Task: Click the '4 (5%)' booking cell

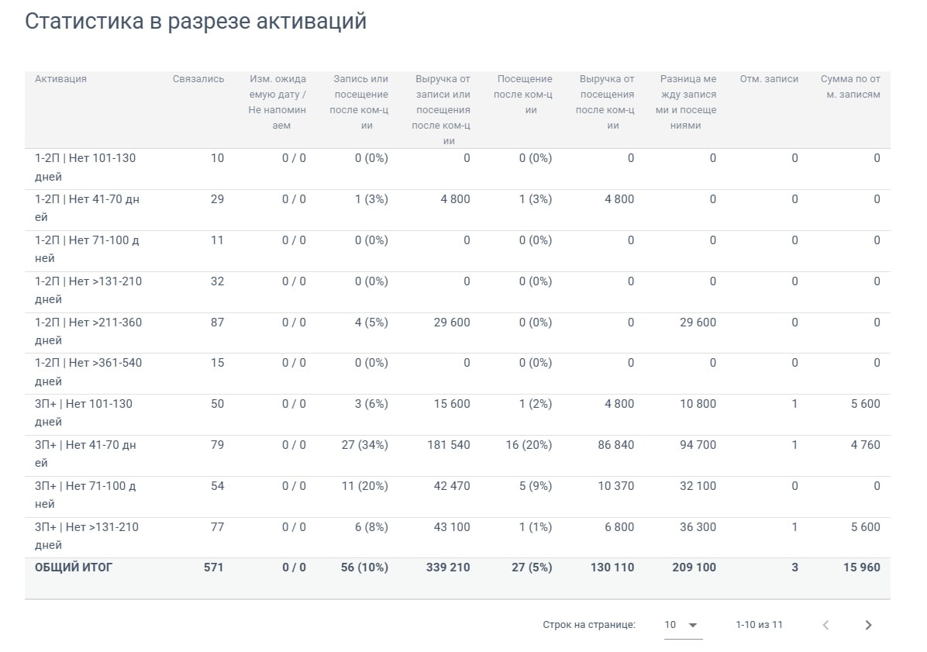Action: (x=371, y=323)
